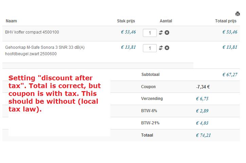The width and height of the screenshot is (246, 163).
Task: Select the Verzending row label
Action: 152,99
